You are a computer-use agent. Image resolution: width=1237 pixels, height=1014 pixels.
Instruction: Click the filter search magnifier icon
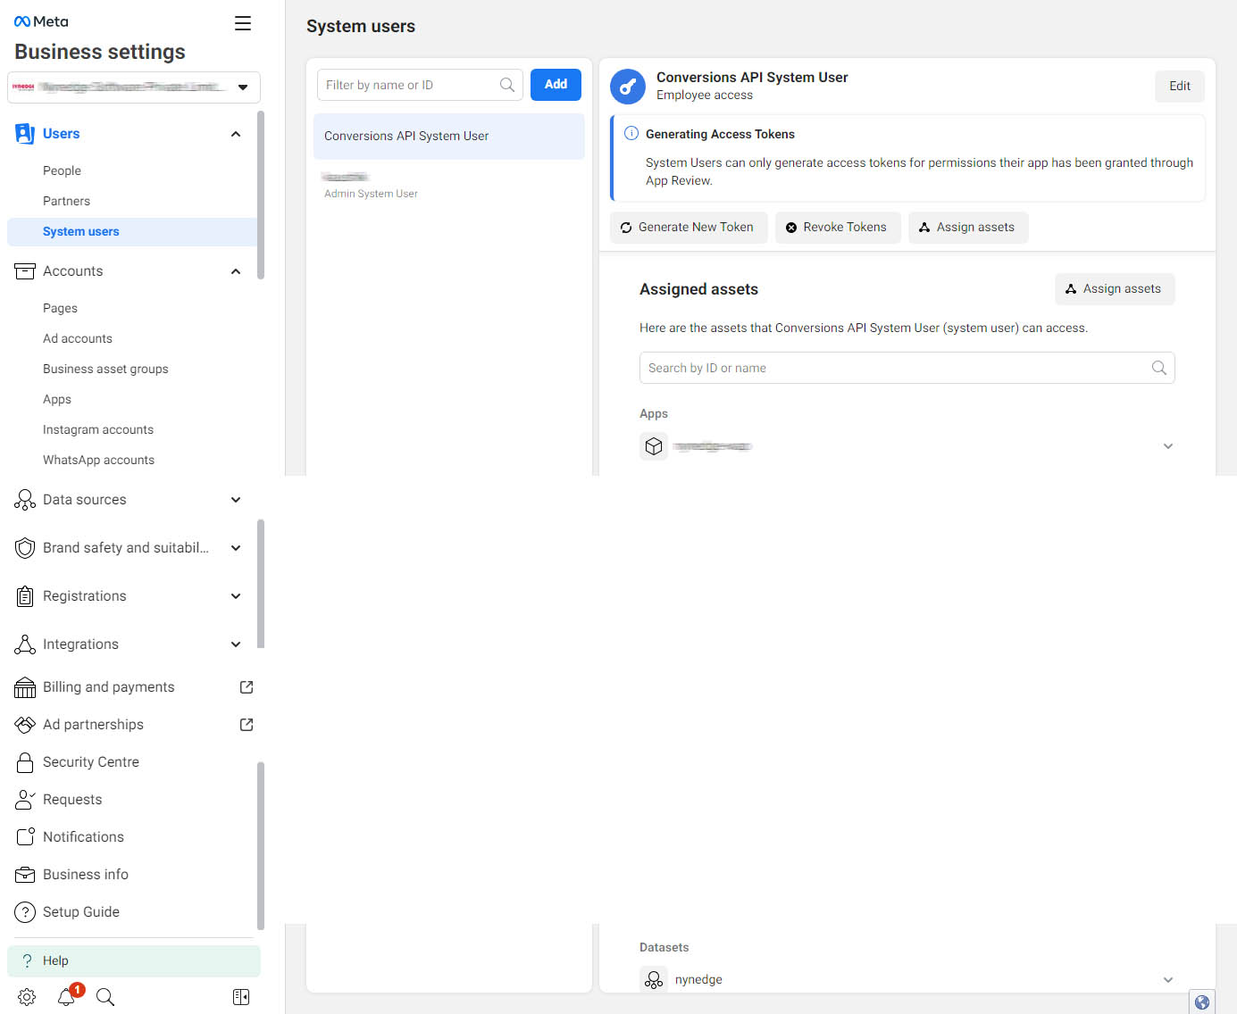click(507, 85)
